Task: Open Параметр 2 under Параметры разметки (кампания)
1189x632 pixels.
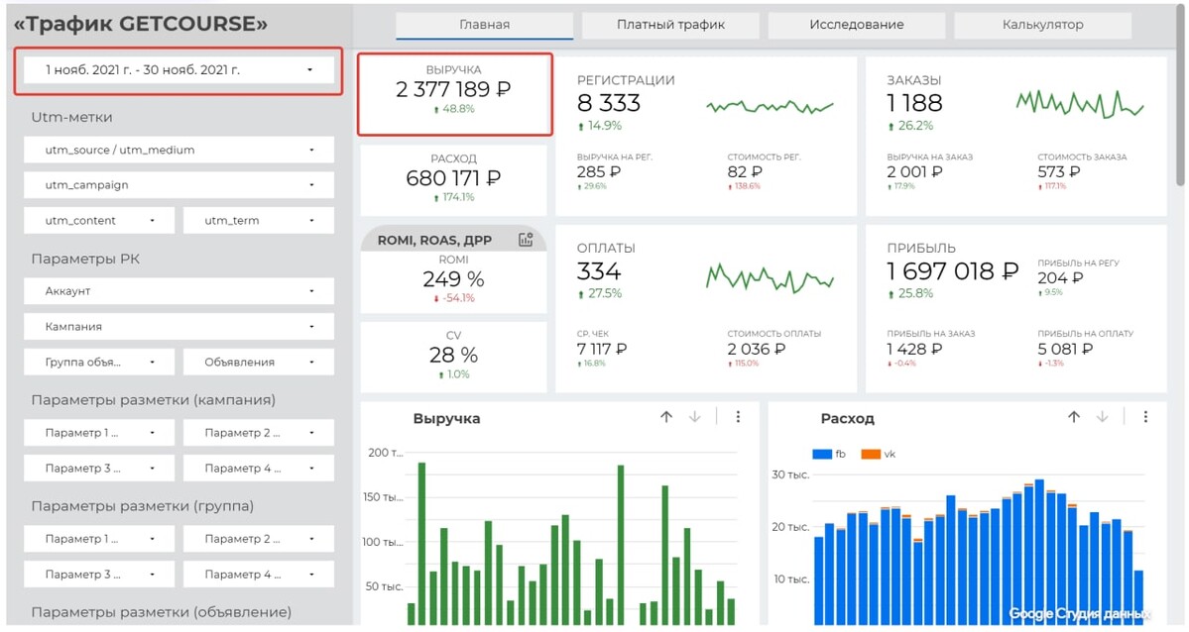Action: tap(259, 433)
